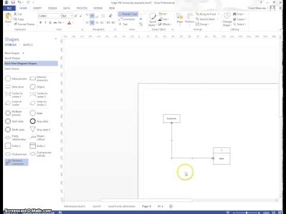Collapse the Shapes pane with the arrow
The image size is (286, 214).
pyautogui.click(x=56, y=39)
